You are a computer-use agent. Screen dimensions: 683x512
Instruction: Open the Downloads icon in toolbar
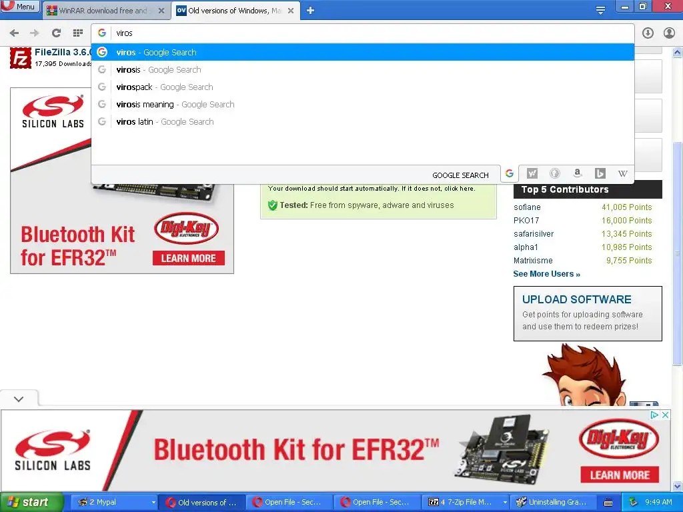(648, 33)
